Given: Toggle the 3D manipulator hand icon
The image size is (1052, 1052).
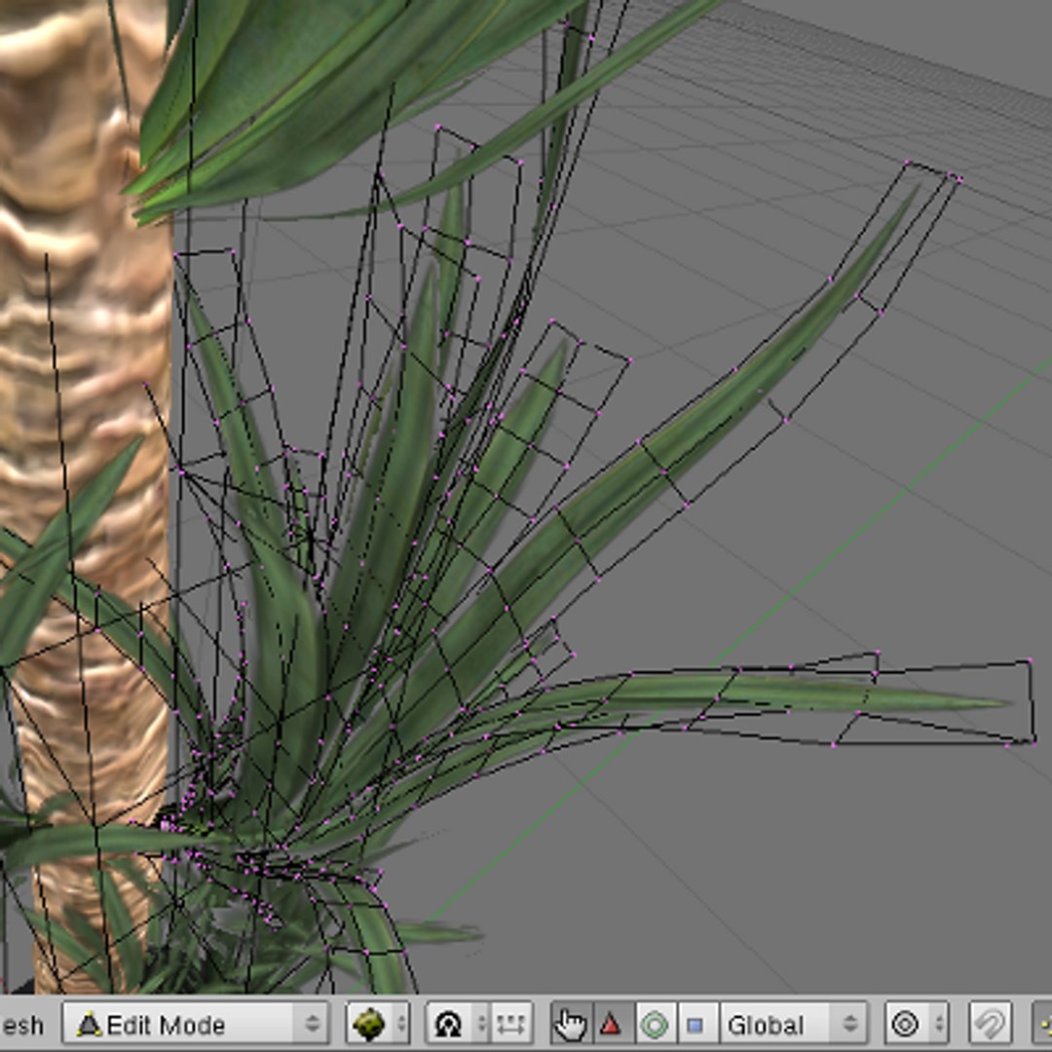Looking at the screenshot, I should click(x=571, y=1025).
